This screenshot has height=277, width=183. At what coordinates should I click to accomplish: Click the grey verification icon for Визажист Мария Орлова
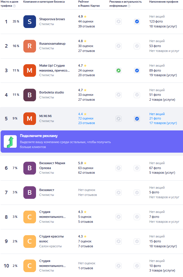click(137, 168)
